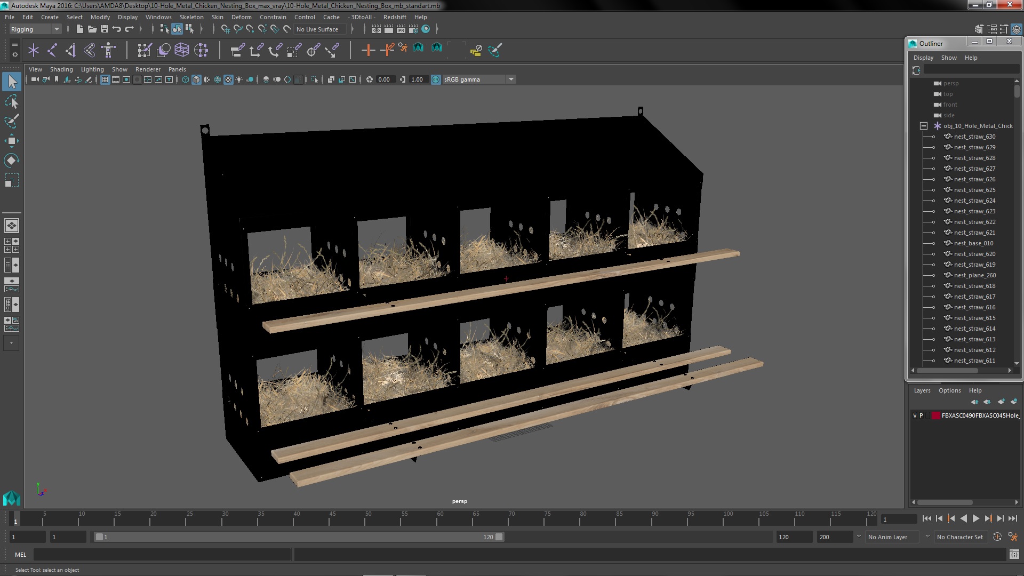Select the Move tool in the toolbox

11,141
